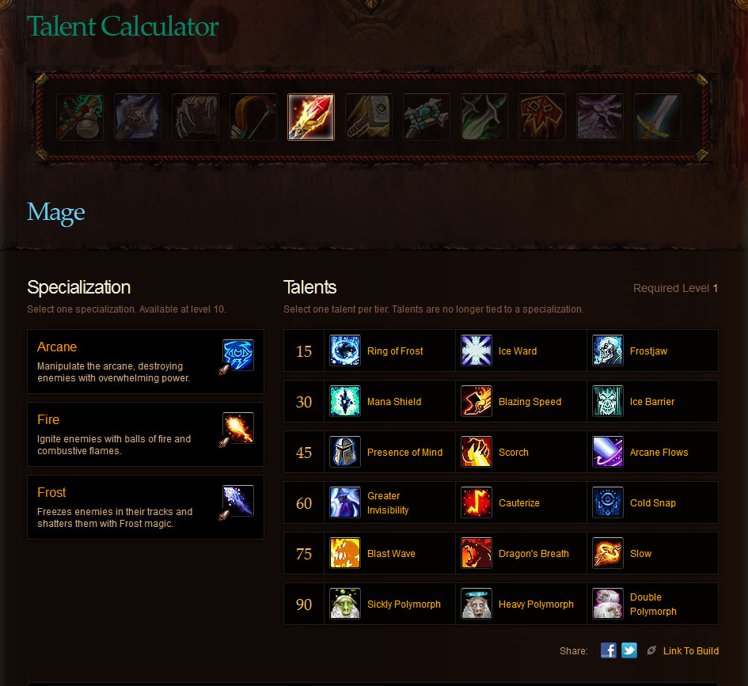748x686 pixels.
Task: Select the Fire specialization
Action: (x=146, y=434)
